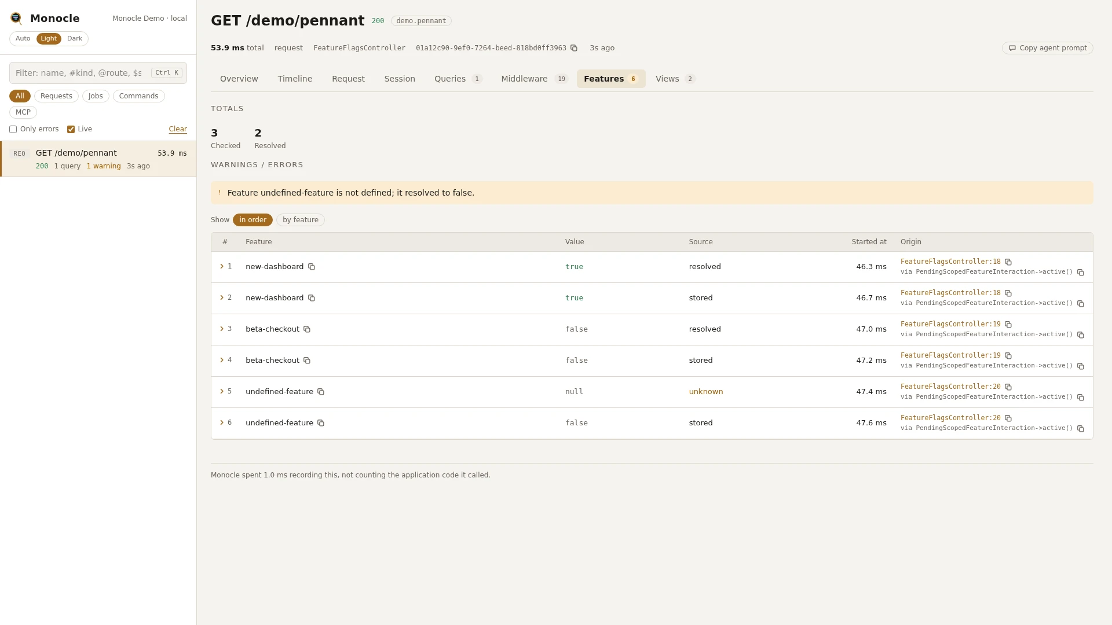The image size is (1112, 625).
Task: Expand row 3 beta-checkout resolved entry
Action: [222, 329]
